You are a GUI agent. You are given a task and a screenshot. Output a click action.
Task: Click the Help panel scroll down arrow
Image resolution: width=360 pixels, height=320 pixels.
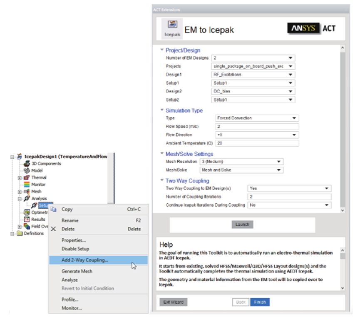(x=343, y=288)
